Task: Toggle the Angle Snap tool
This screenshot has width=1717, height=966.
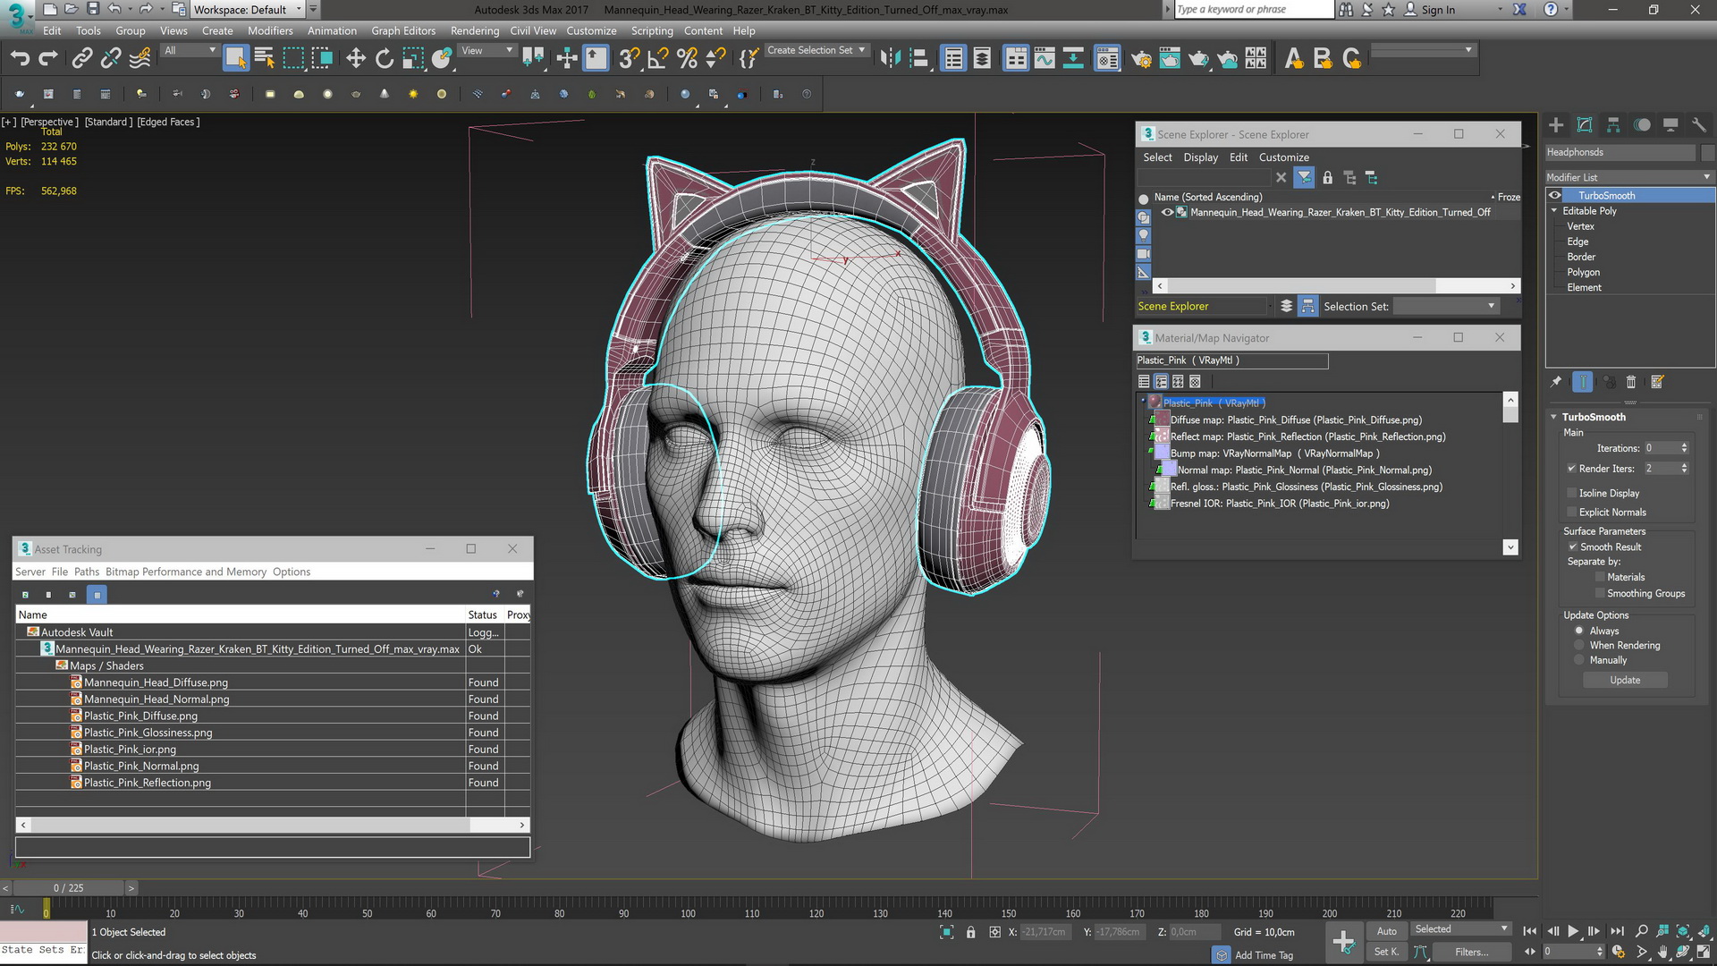Action: (x=658, y=59)
